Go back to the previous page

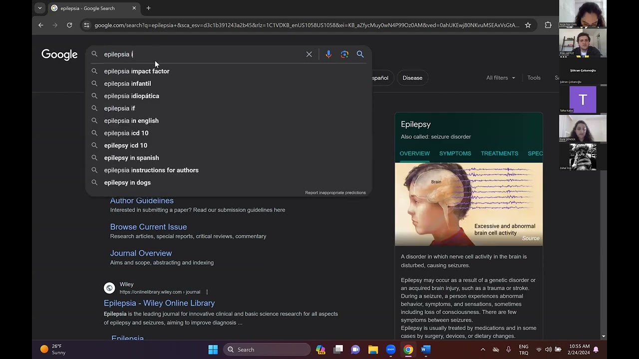pos(41,25)
